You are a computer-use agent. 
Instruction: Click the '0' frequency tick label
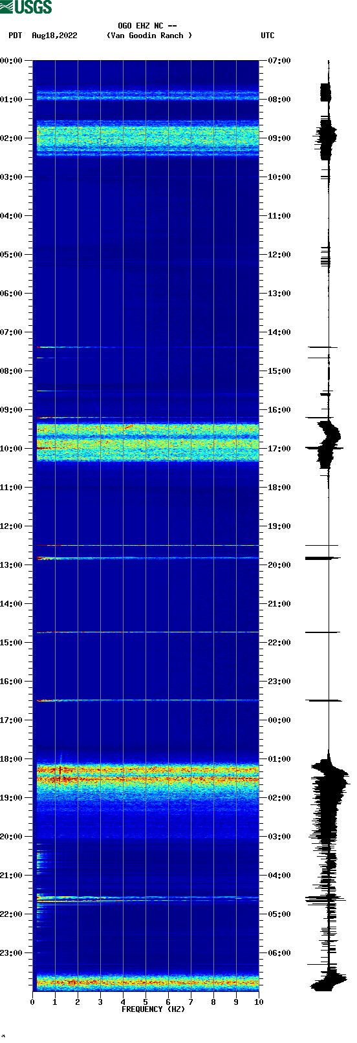[32, 1002]
